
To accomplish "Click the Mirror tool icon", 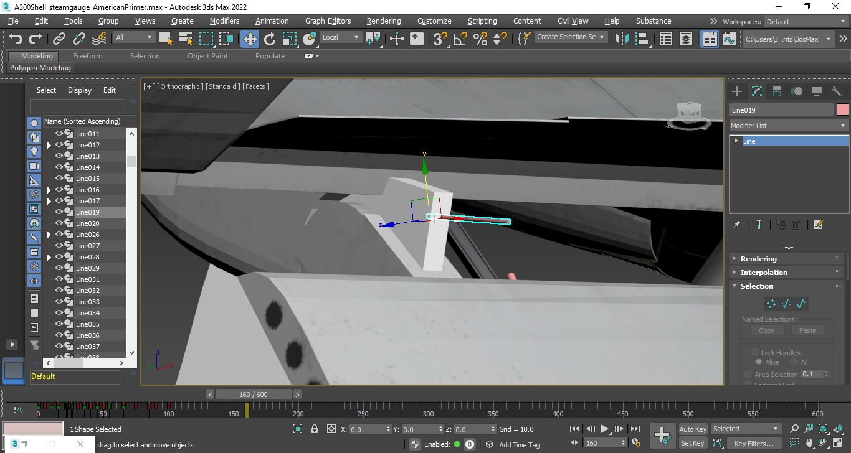I will point(622,39).
